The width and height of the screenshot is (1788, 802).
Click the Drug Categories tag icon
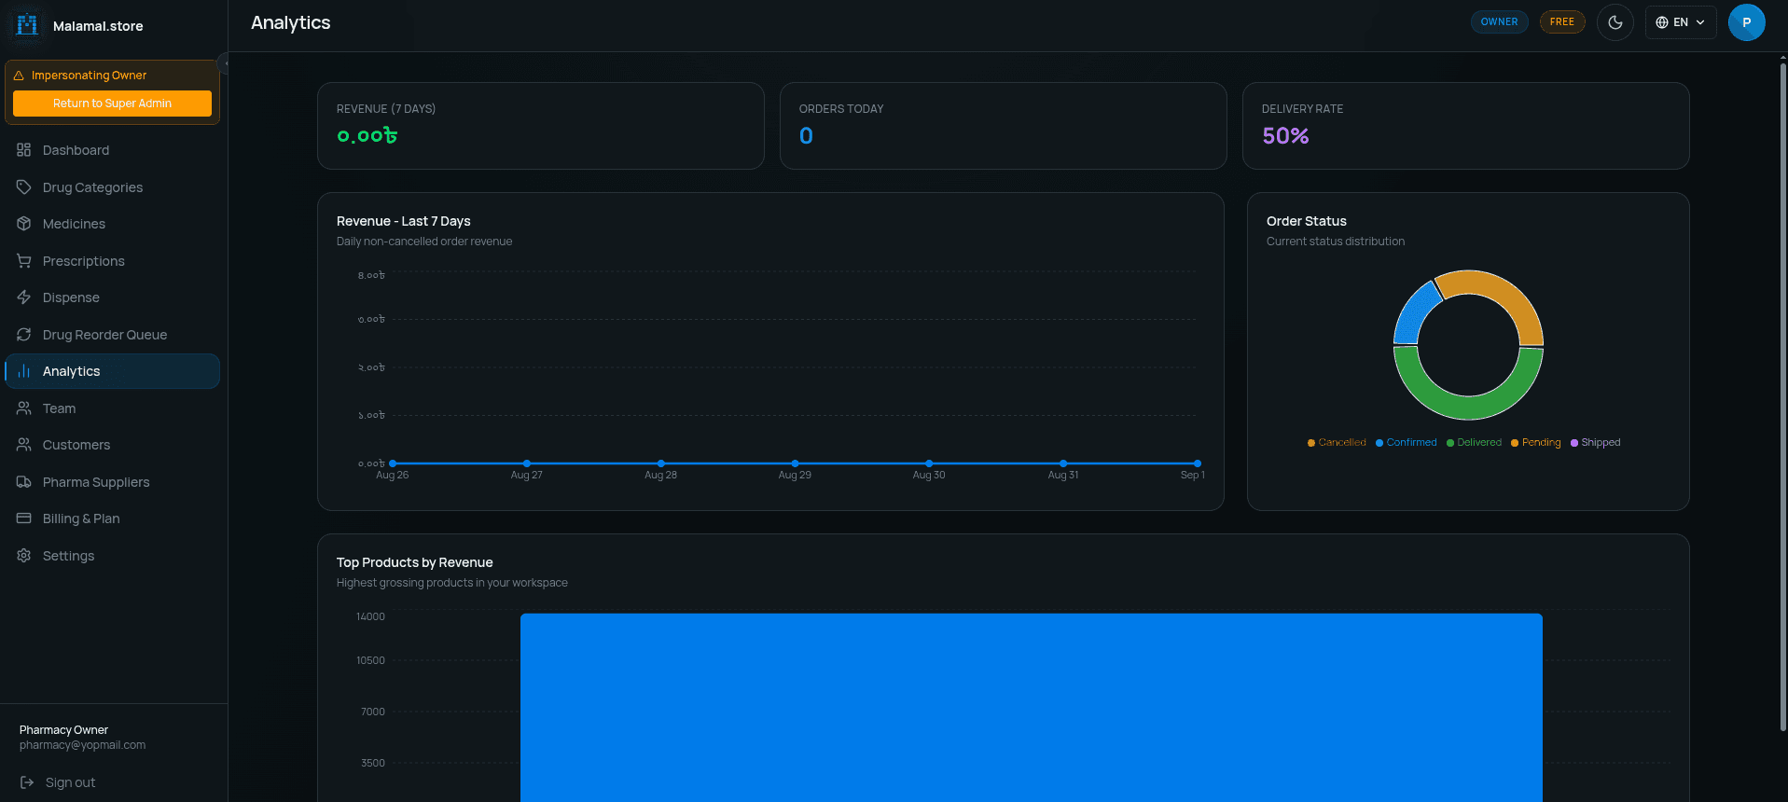[x=24, y=187]
